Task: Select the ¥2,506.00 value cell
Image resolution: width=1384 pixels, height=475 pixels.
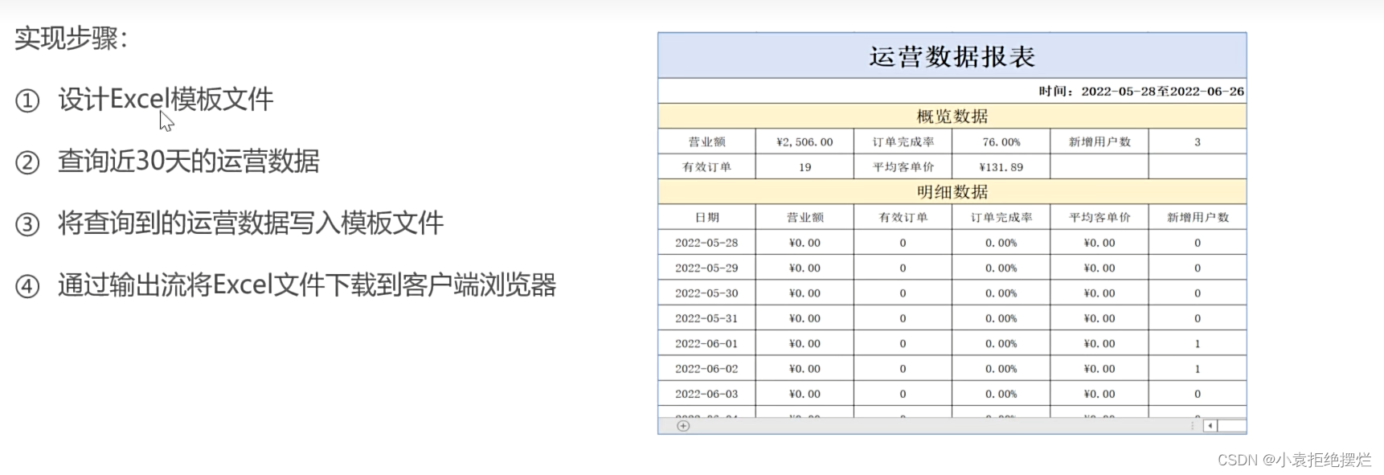Action: click(805, 141)
